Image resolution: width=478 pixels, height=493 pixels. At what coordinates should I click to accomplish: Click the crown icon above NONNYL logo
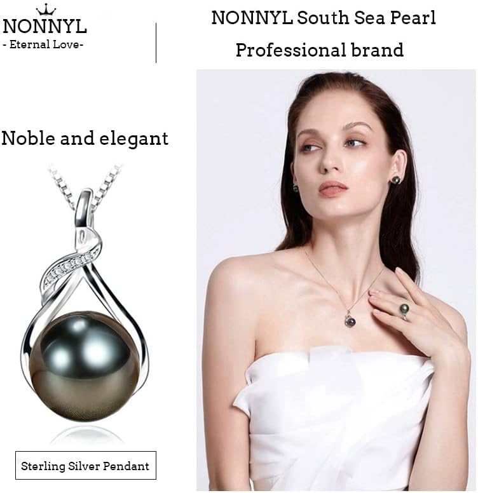point(46,10)
